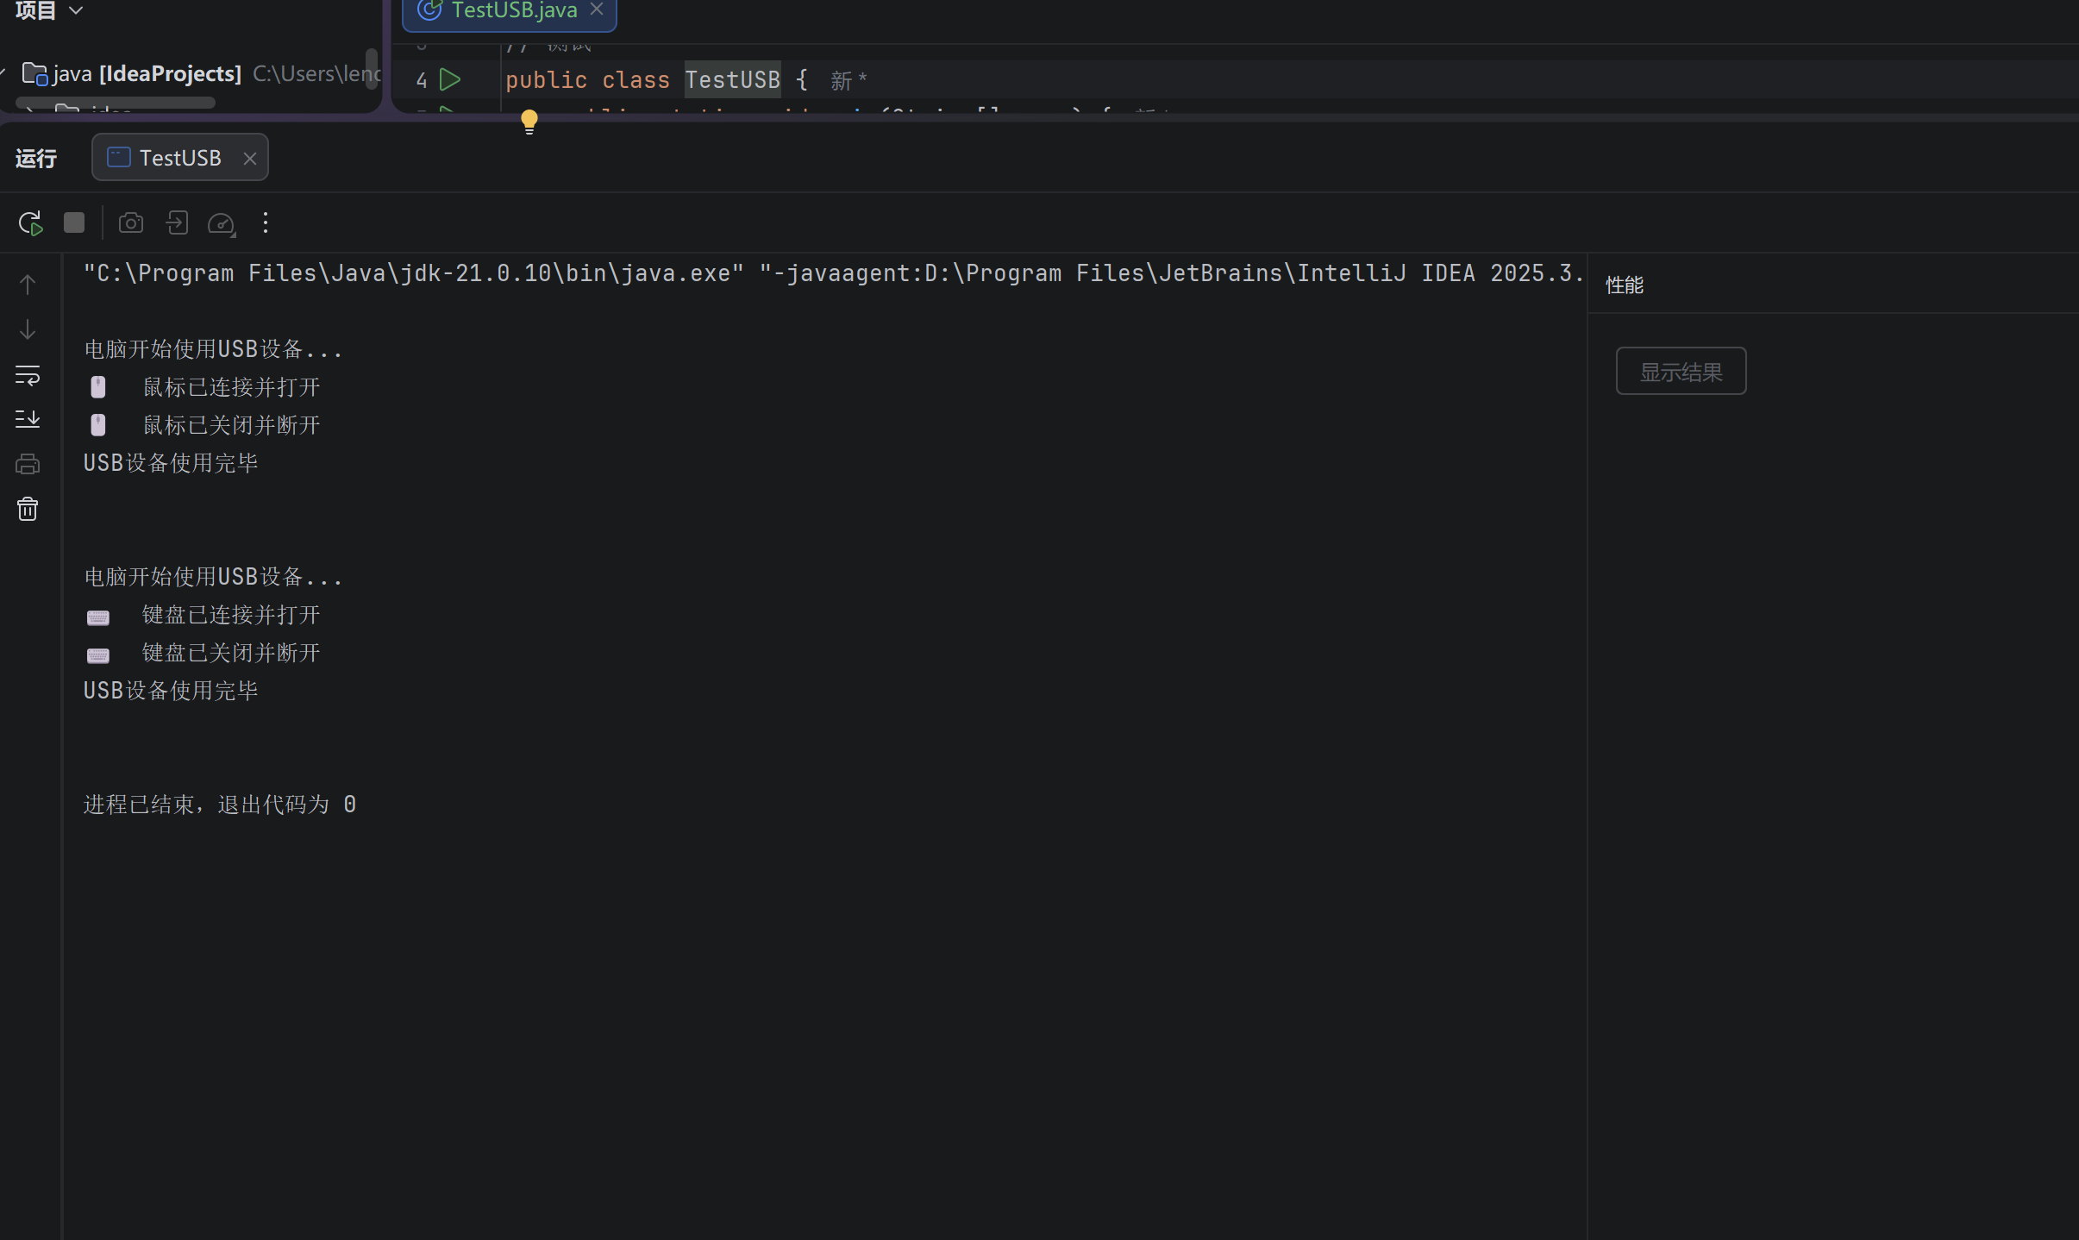This screenshot has width=2079, height=1240.
Task: Click the print console output icon
Action: 28,465
